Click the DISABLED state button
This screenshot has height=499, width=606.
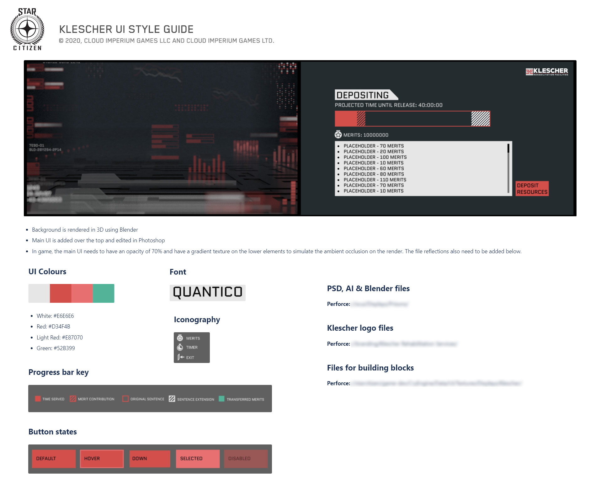(x=246, y=459)
